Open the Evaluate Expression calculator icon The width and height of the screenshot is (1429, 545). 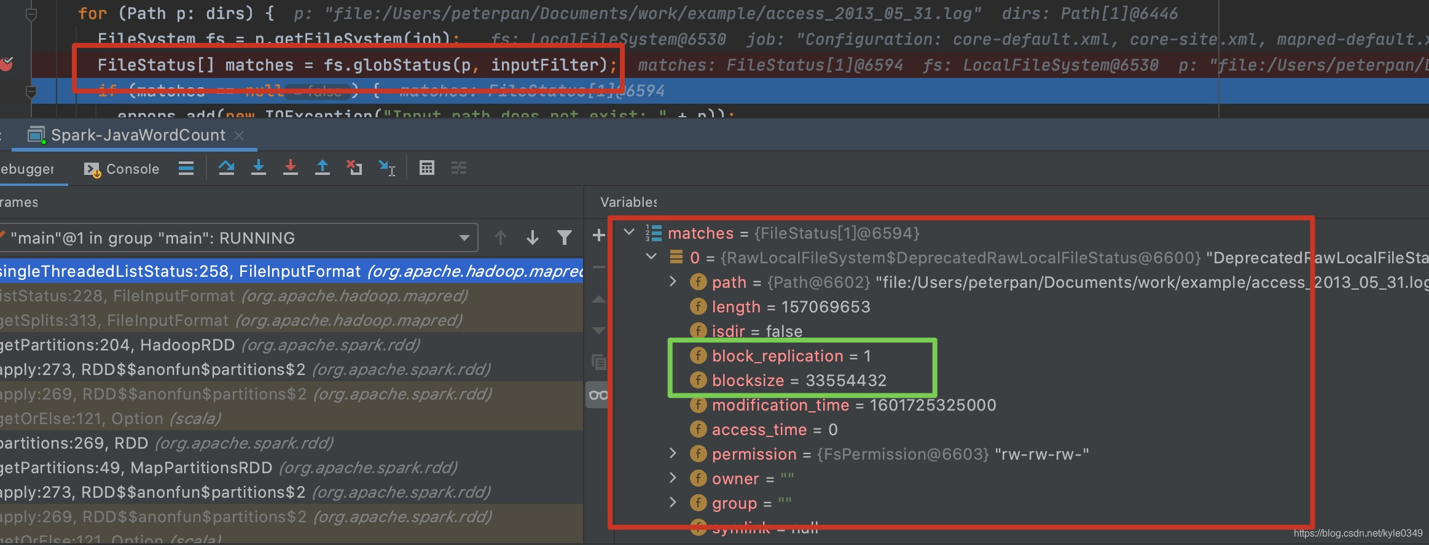[x=427, y=168]
